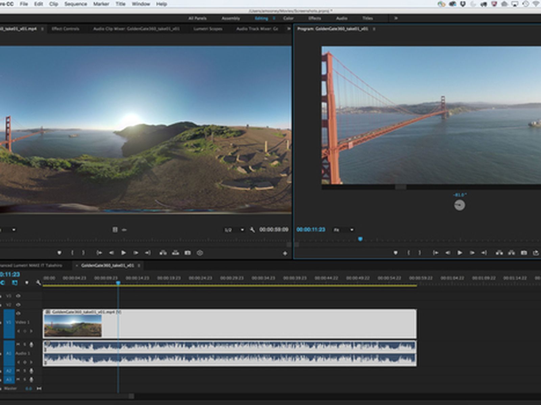Open the Marker menu
This screenshot has width=541, height=405.
point(101,4)
